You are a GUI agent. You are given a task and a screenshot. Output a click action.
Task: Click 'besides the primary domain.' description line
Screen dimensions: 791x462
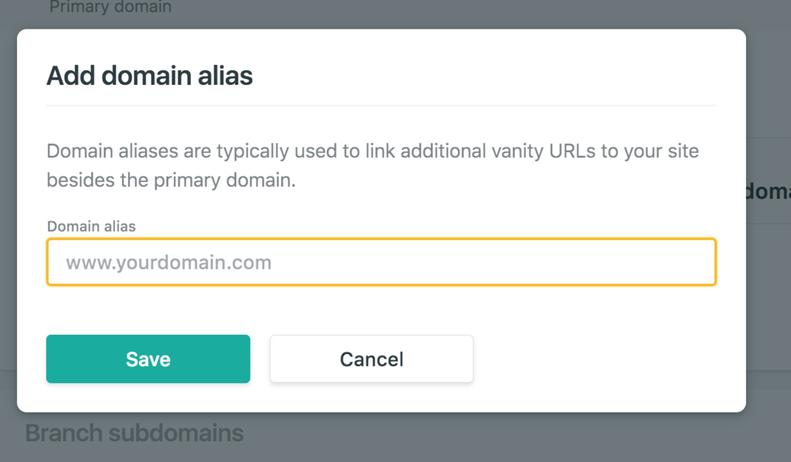(171, 180)
